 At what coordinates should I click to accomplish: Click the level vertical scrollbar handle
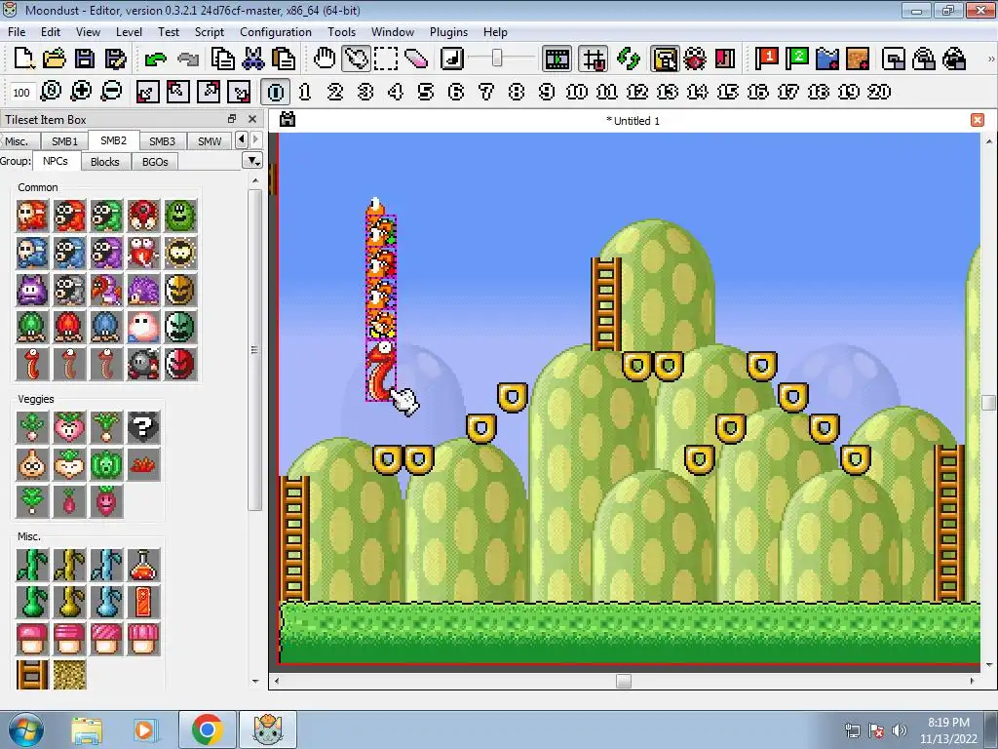pos(988,403)
